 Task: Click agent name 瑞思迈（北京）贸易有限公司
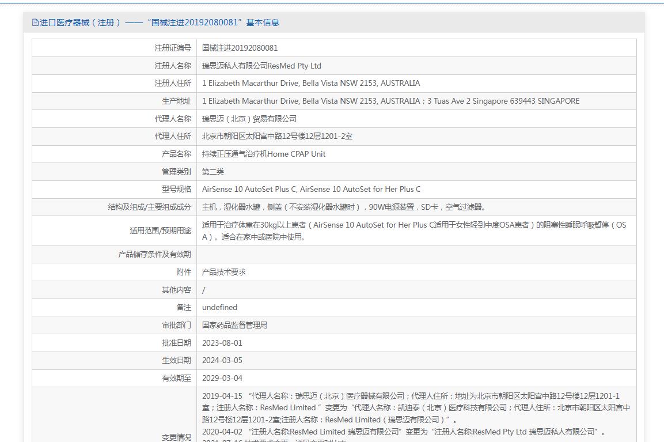point(249,119)
